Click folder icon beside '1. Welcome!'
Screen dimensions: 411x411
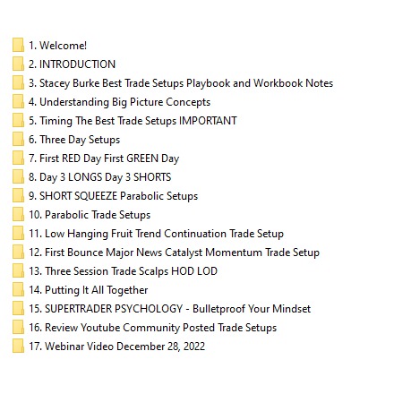[18, 45]
